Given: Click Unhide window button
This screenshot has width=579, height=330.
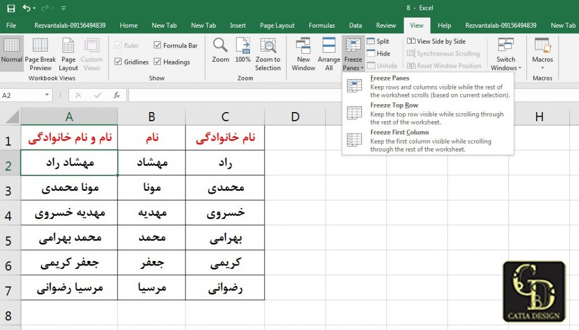Looking at the screenshot, I should 382,66.
